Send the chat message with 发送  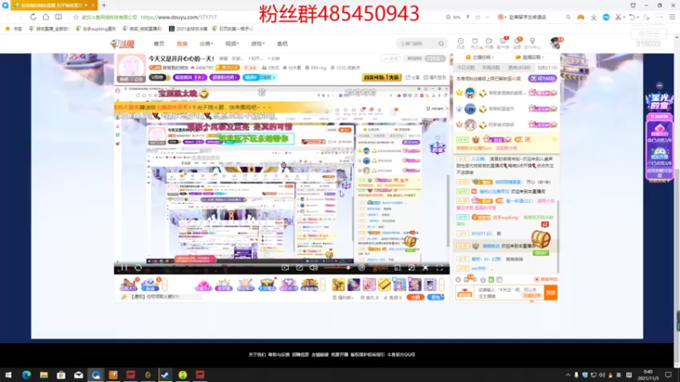coord(550,292)
